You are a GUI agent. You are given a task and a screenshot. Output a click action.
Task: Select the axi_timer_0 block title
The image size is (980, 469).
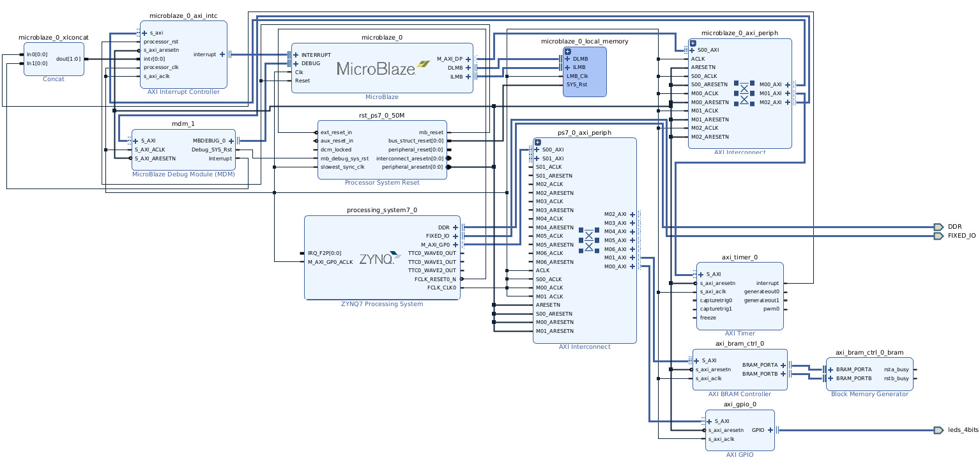point(740,258)
